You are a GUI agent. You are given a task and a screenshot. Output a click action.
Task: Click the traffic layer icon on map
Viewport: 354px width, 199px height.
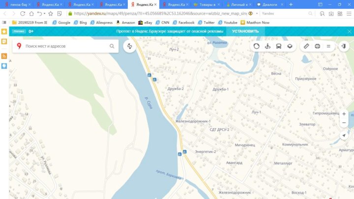click(256, 46)
